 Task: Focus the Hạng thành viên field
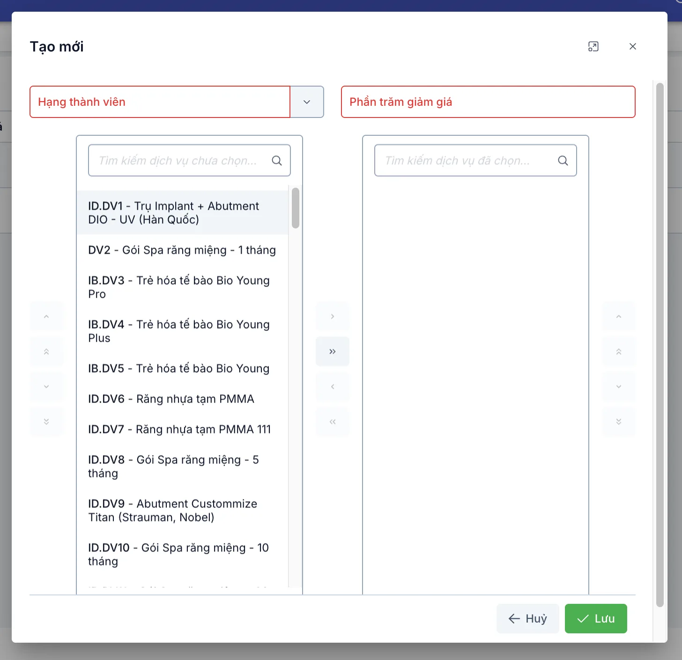(x=160, y=102)
